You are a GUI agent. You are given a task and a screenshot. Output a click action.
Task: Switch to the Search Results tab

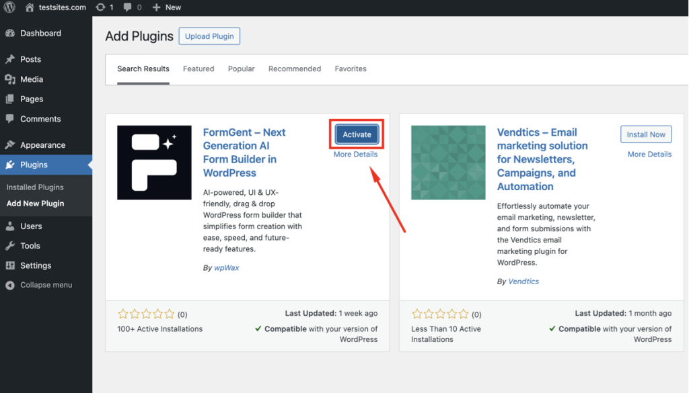(143, 69)
